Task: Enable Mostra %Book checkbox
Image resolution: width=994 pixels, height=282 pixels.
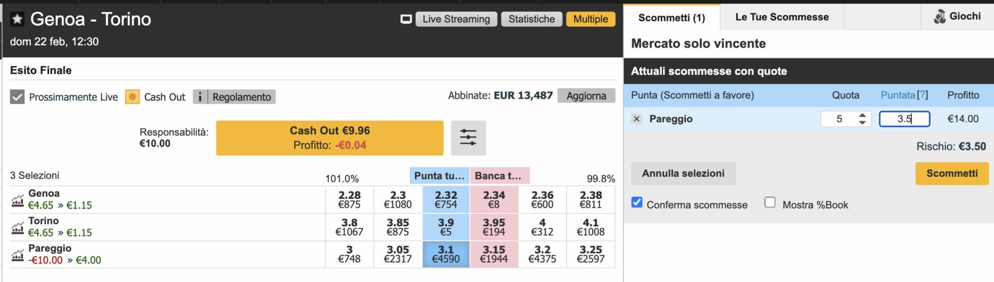Action: [770, 202]
